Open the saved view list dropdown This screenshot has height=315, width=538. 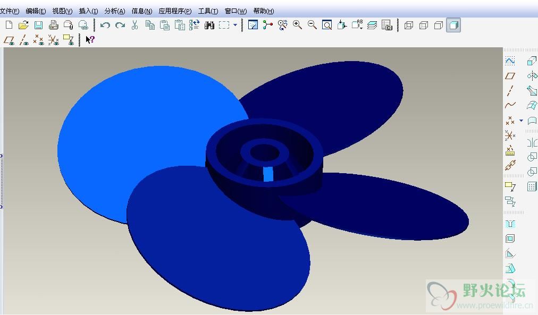click(357, 25)
